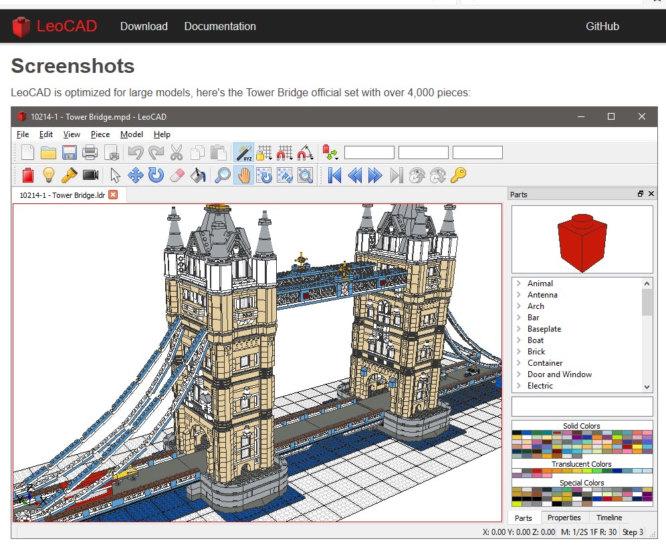Viewport: 666px width, 551px height.
Task: Switch to the Timeline tab
Action: pyautogui.click(x=609, y=517)
